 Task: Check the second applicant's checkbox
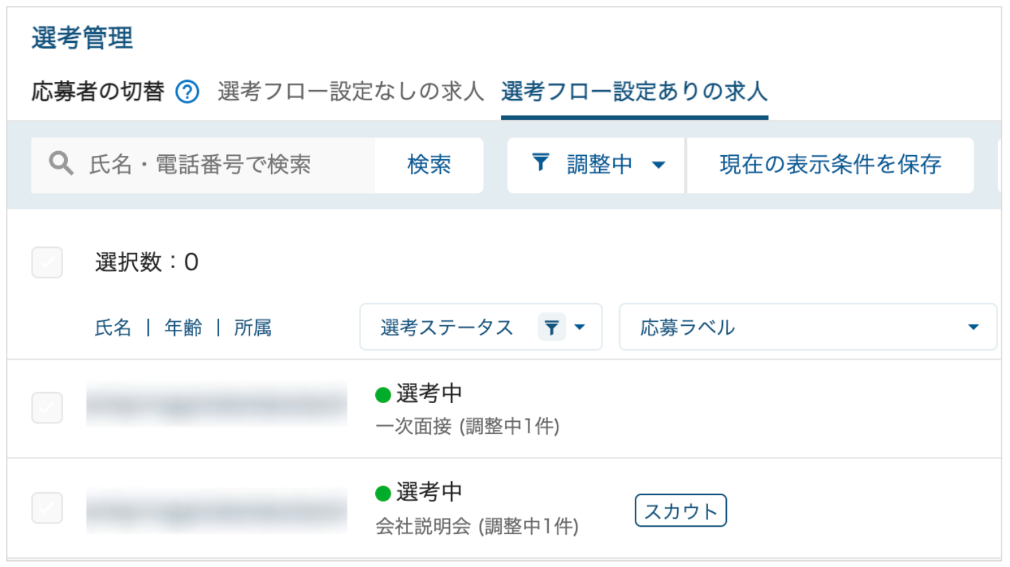coord(47,508)
